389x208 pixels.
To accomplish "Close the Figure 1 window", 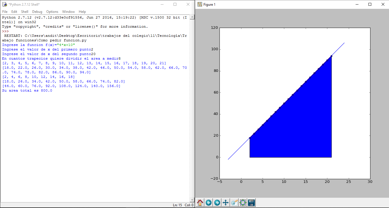I will (x=383, y=4).
